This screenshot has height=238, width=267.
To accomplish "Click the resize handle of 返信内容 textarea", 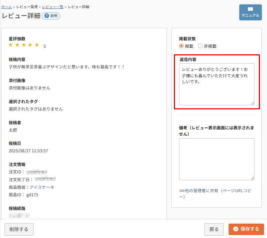I will (252, 103).
